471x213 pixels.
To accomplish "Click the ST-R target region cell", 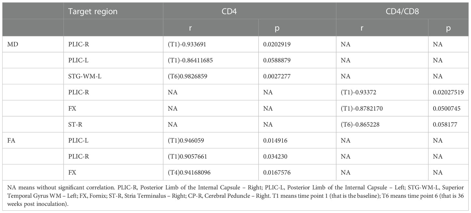I will 75,124.
